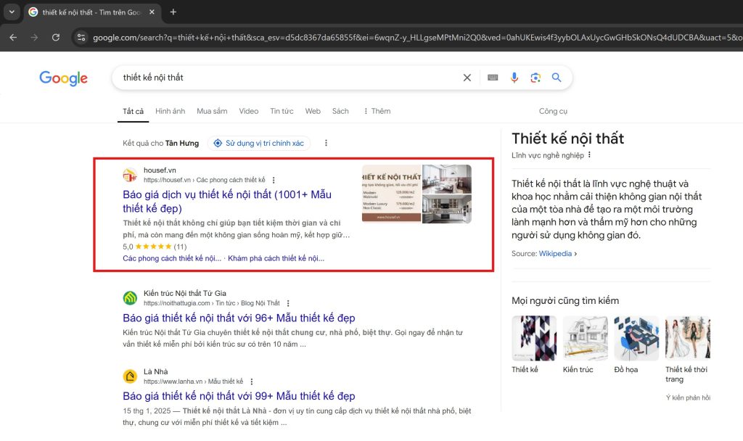Go forward using the browser forward arrow
Image resolution: width=743 pixels, height=441 pixels.
[34, 38]
